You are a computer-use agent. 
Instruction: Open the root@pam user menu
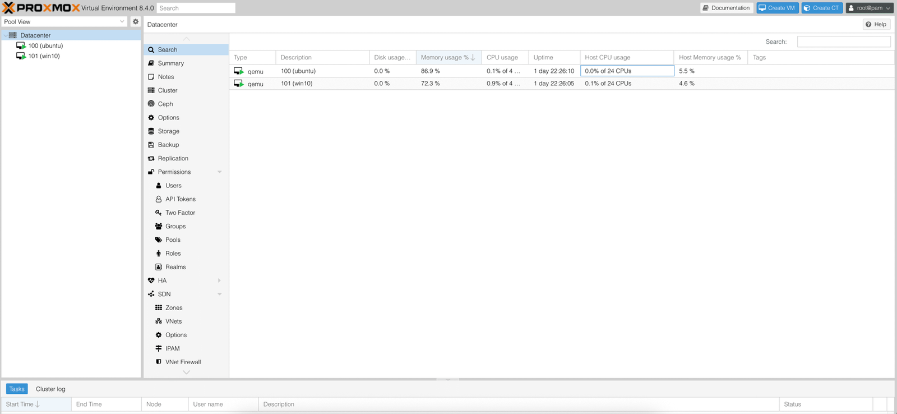pos(869,8)
